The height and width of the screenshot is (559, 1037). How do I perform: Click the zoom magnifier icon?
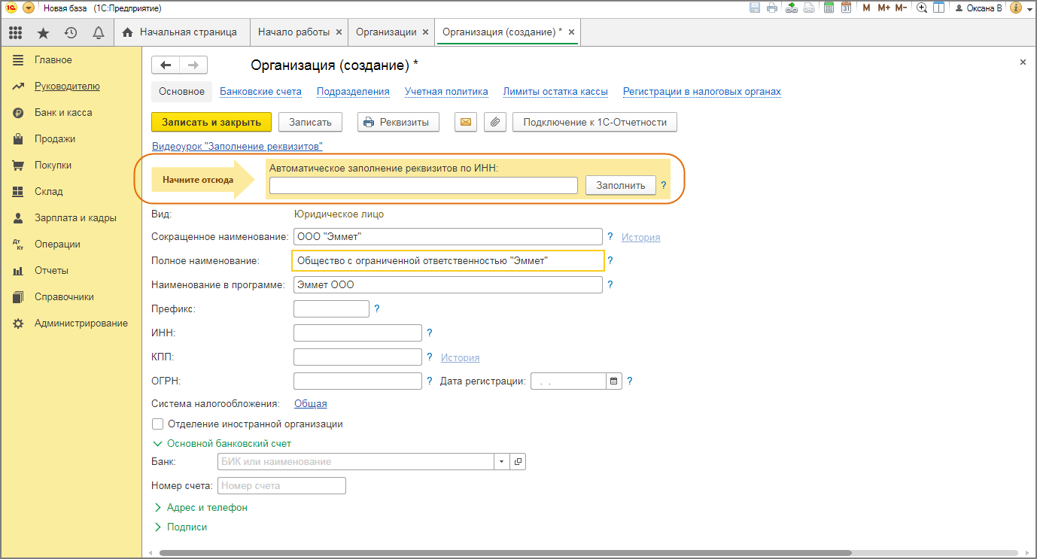[x=922, y=8]
